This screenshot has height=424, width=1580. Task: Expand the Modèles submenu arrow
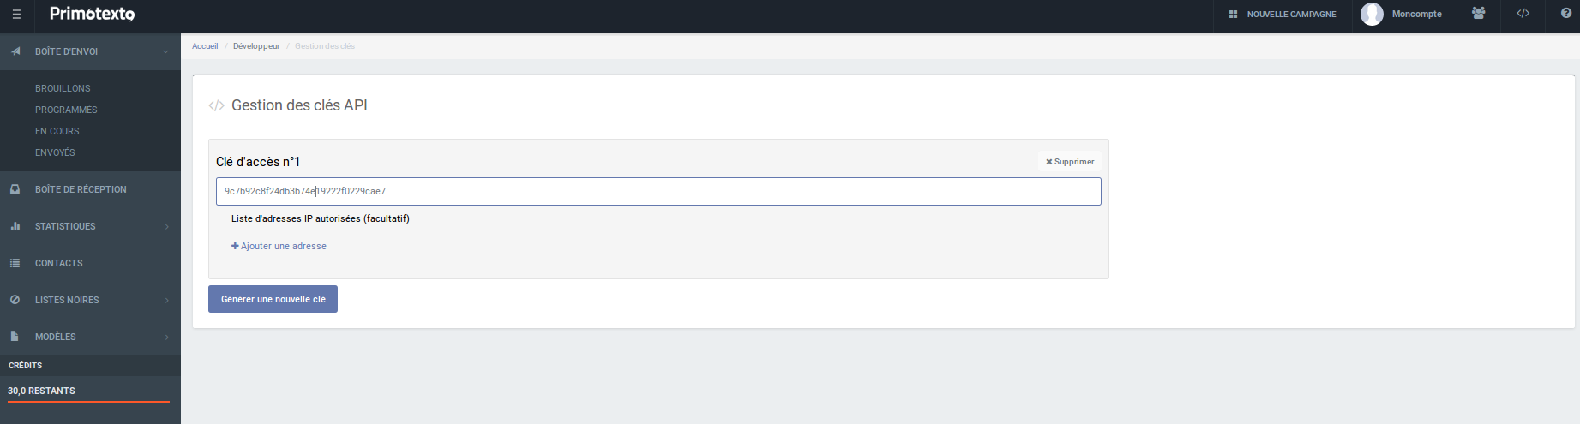click(x=167, y=337)
